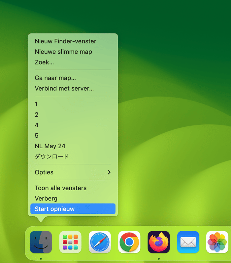Viewport: 231px width, 263px height.
Task: Expand the Opties submenu
Action: [73, 172]
